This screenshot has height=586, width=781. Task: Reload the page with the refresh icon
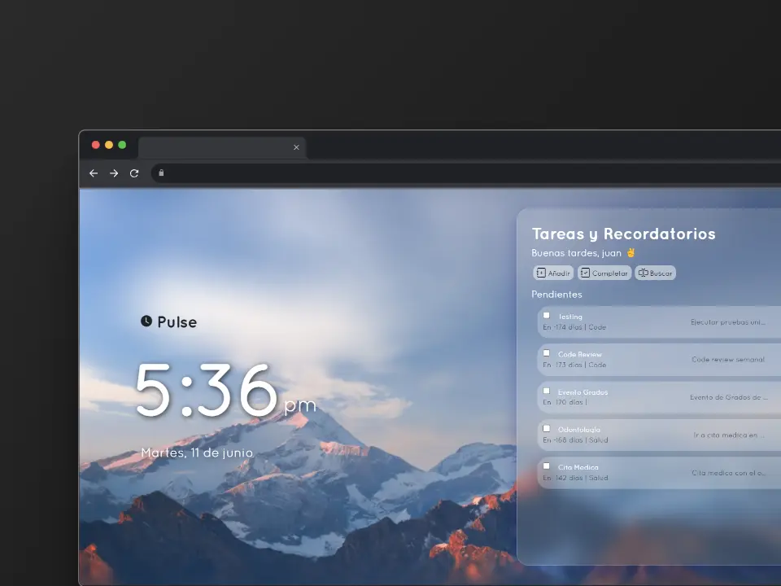(134, 173)
